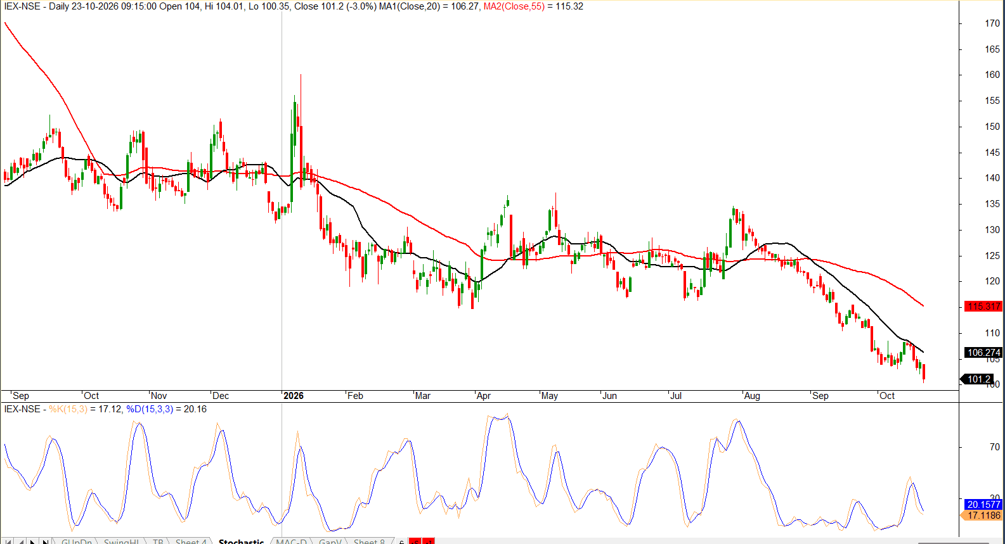Select the Stochastic sheet tab
The width and height of the screenshot is (1005, 544).
pos(241,541)
